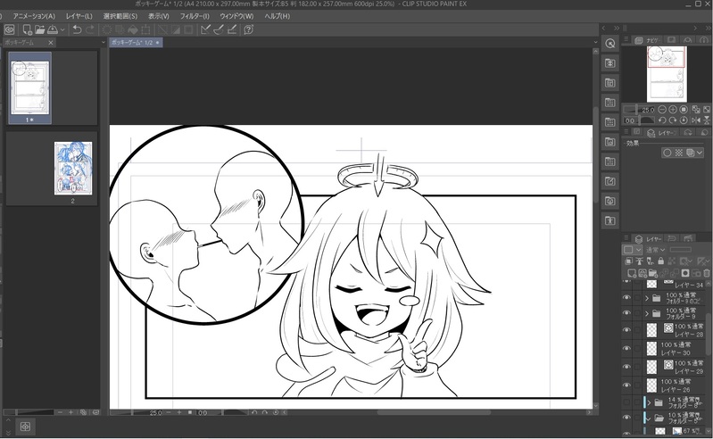Expand Folder 9 layer folder
The image size is (713, 439).
pos(647,313)
